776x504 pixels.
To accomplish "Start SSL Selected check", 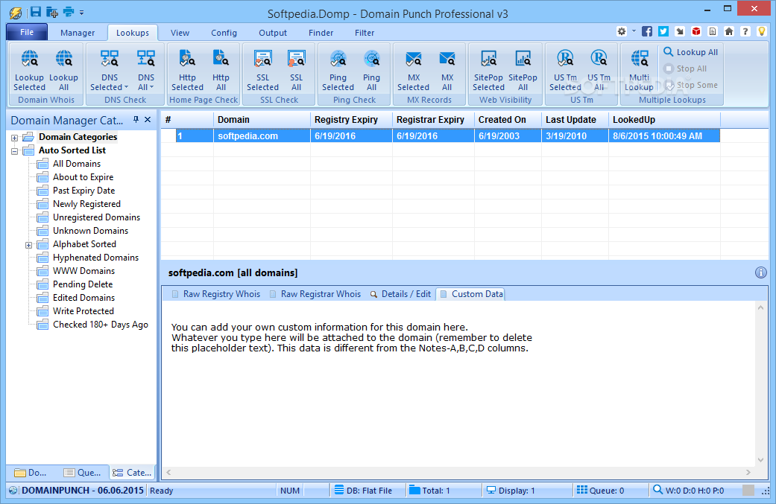I will (x=263, y=71).
